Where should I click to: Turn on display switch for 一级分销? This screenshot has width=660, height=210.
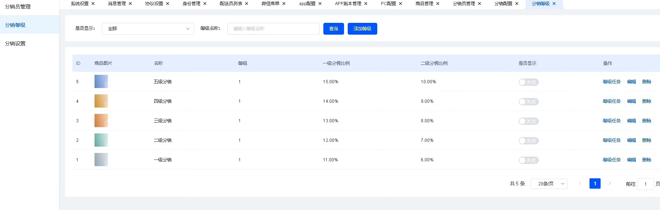click(x=528, y=160)
